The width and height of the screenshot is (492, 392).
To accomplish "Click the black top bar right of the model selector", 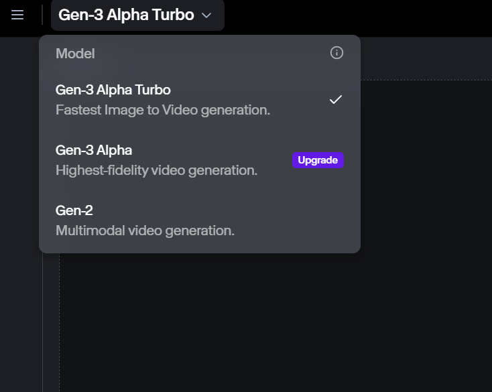I will coord(358,17).
